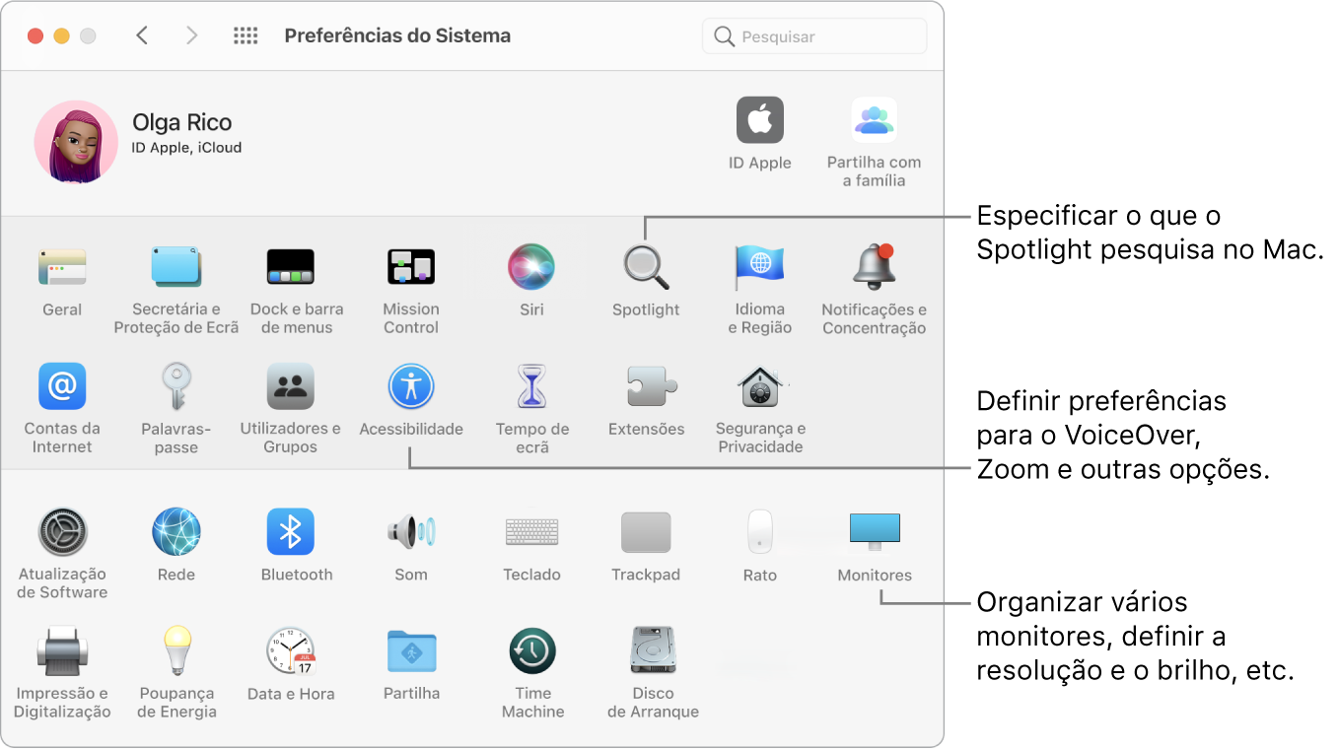
Task: Open the Extensões pane
Action: point(652,386)
